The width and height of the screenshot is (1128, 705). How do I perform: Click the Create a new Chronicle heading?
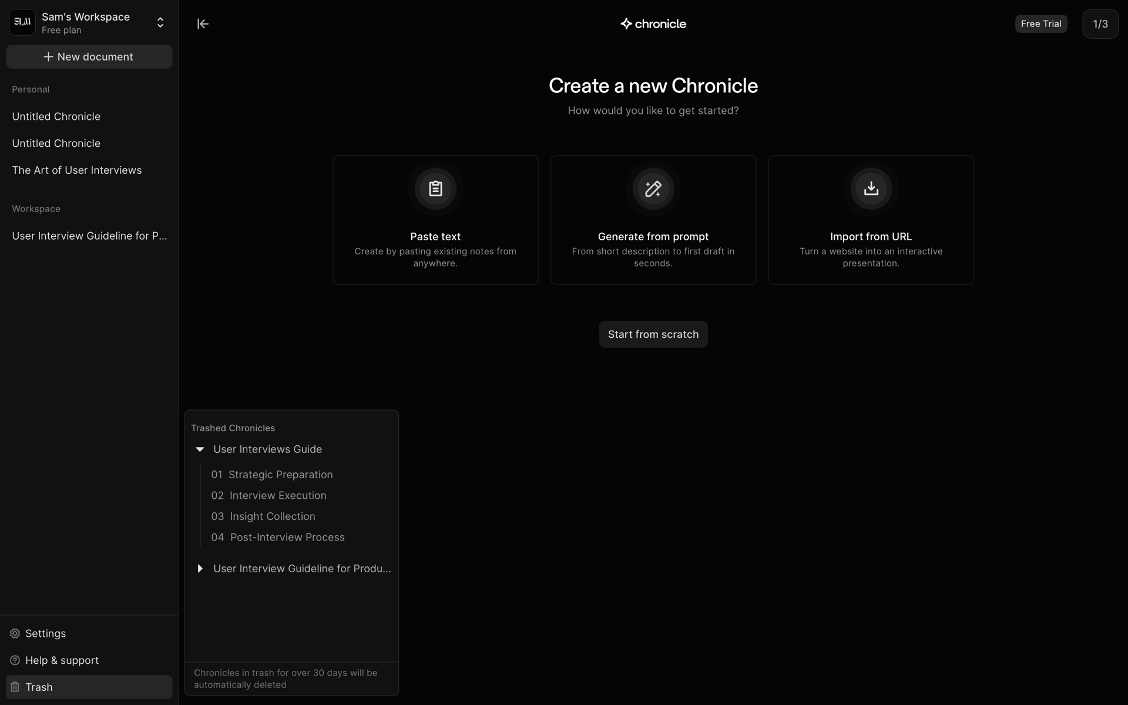653,86
